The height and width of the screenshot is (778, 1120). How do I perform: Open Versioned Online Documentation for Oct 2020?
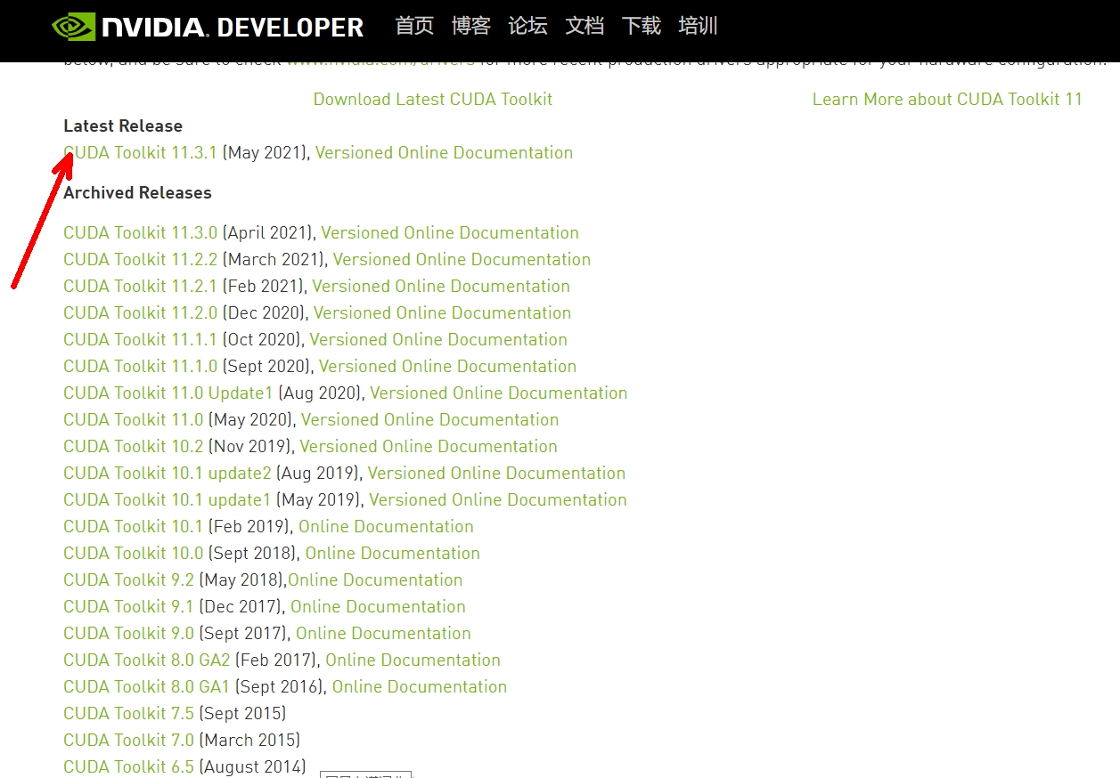click(x=438, y=339)
